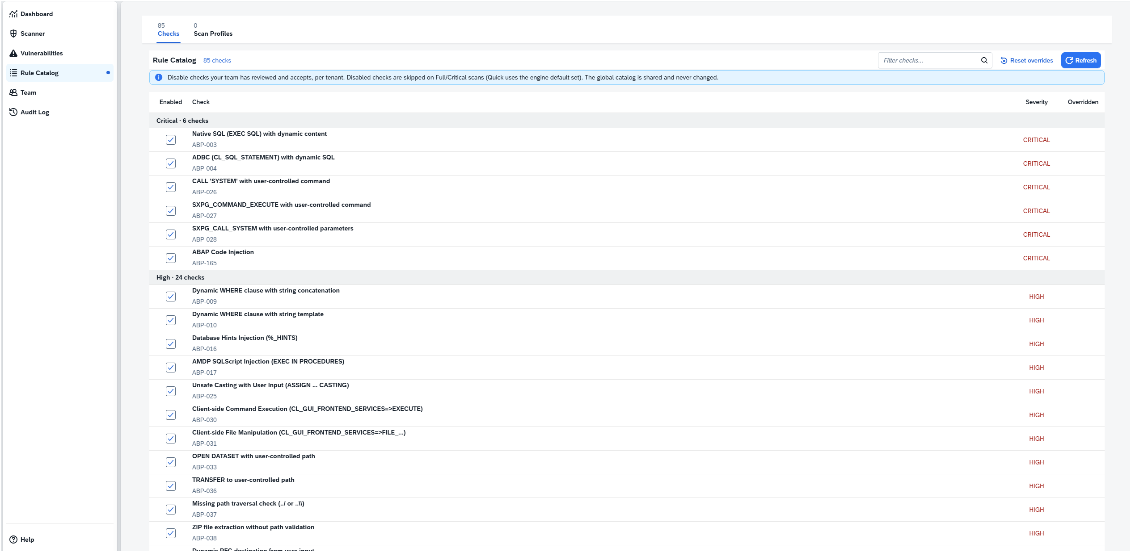Open the Team people icon
Image resolution: width=1131 pixels, height=552 pixels.
point(13,92)
